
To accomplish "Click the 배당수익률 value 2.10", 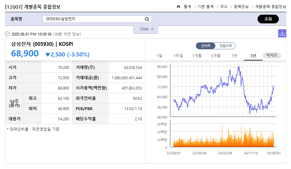I will pyautogui.click(x=138, y=119).
